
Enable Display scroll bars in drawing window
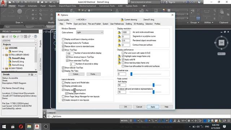(x=63, y=39)
